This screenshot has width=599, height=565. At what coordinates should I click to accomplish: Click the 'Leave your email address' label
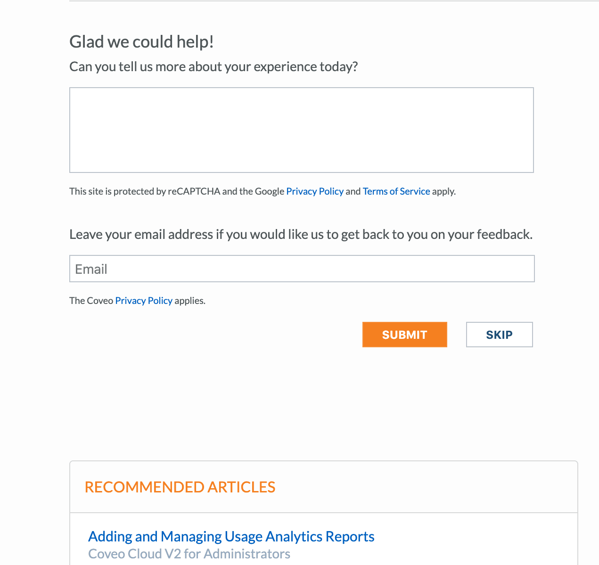coord(301,234)
